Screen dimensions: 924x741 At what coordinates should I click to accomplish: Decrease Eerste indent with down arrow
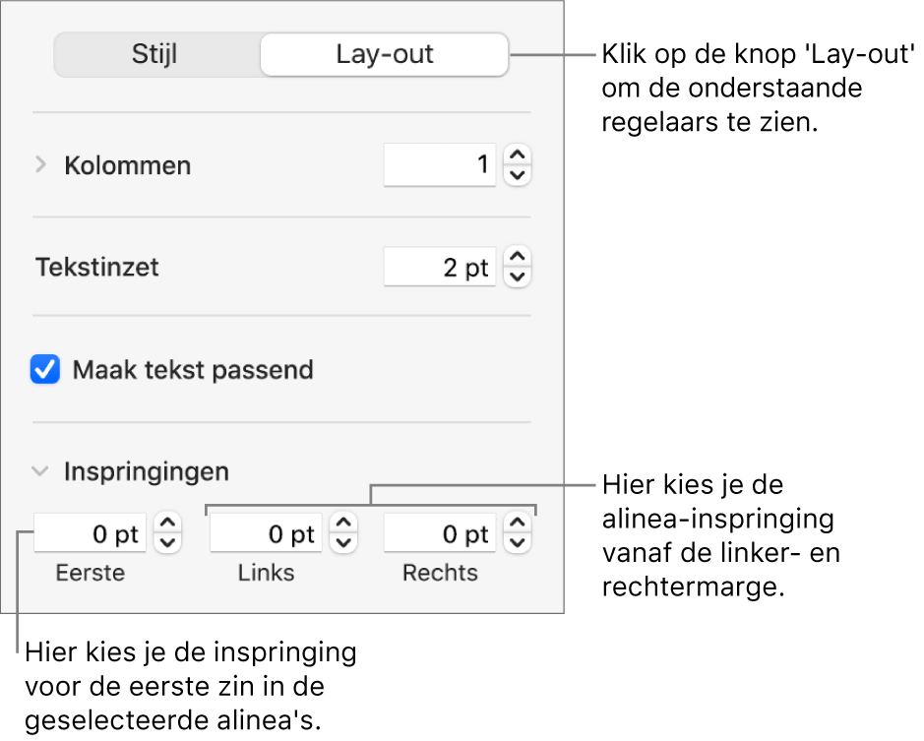(169, 543)
